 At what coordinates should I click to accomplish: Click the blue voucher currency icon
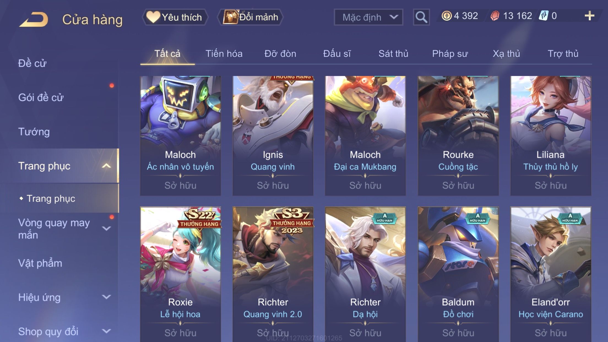click(543, 16)
